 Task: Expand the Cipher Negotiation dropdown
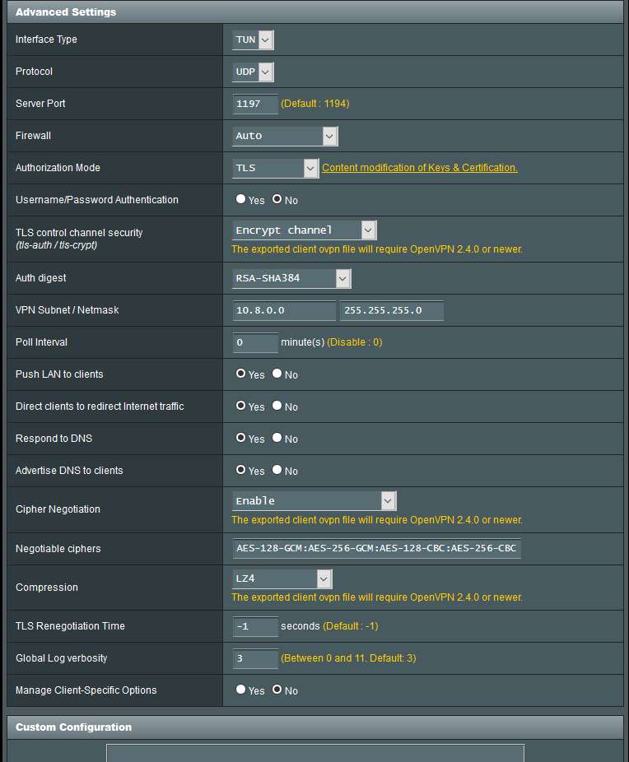pos(314,500)
